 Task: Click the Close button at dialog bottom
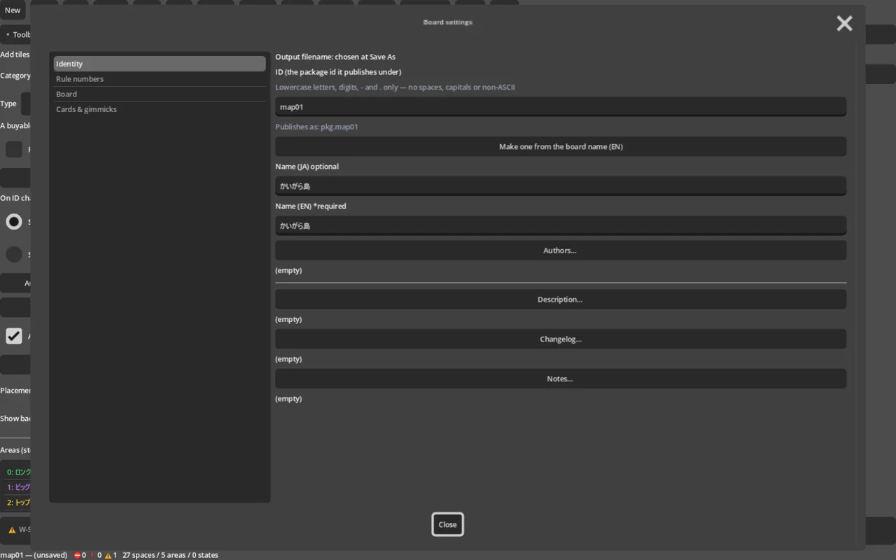(447, 524)
